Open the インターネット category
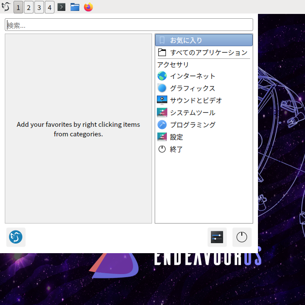305x305 pixels. click(x=204, y=76)
